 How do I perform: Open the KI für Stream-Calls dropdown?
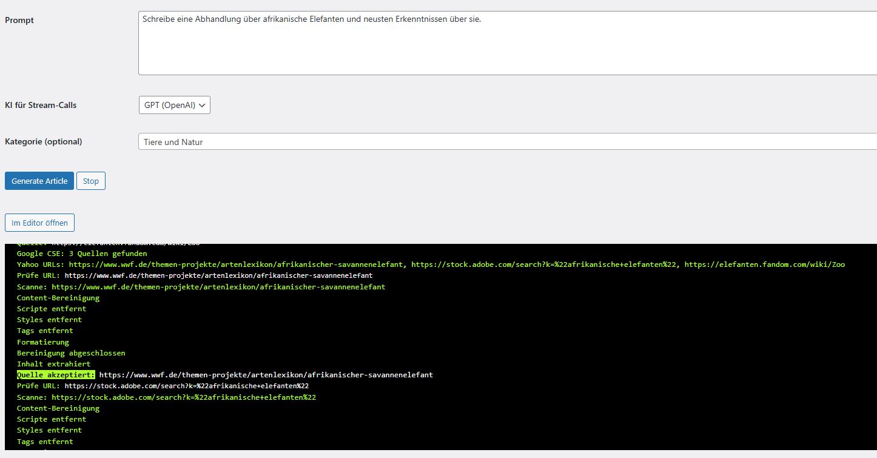coord(174,105)
